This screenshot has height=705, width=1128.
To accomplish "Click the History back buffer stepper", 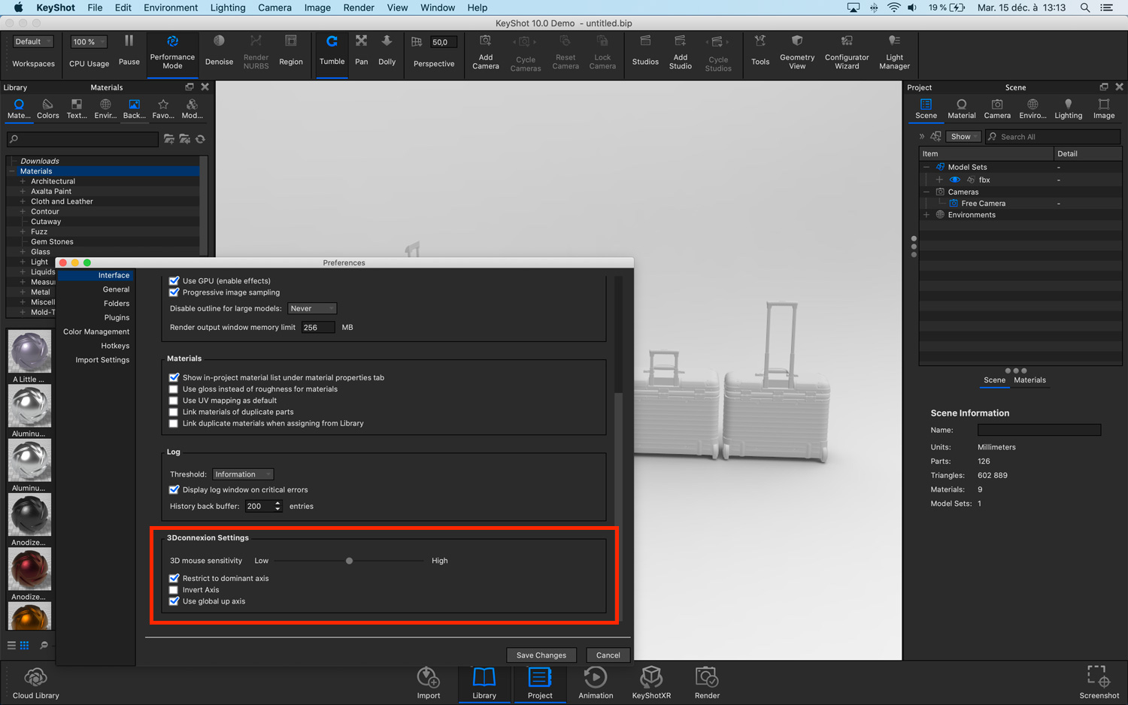I will tap(277, 506).
